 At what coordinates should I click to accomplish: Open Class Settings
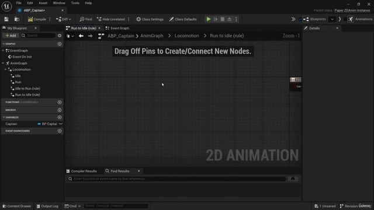tap(150, 19)
